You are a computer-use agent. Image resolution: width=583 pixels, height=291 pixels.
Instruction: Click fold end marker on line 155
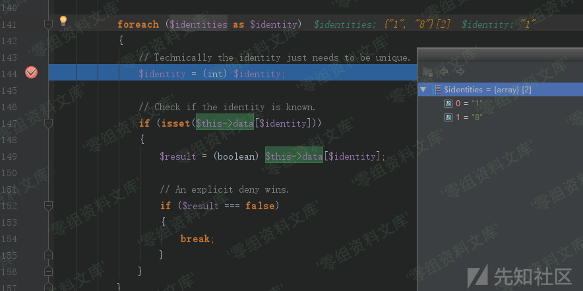tap(48, 255)
